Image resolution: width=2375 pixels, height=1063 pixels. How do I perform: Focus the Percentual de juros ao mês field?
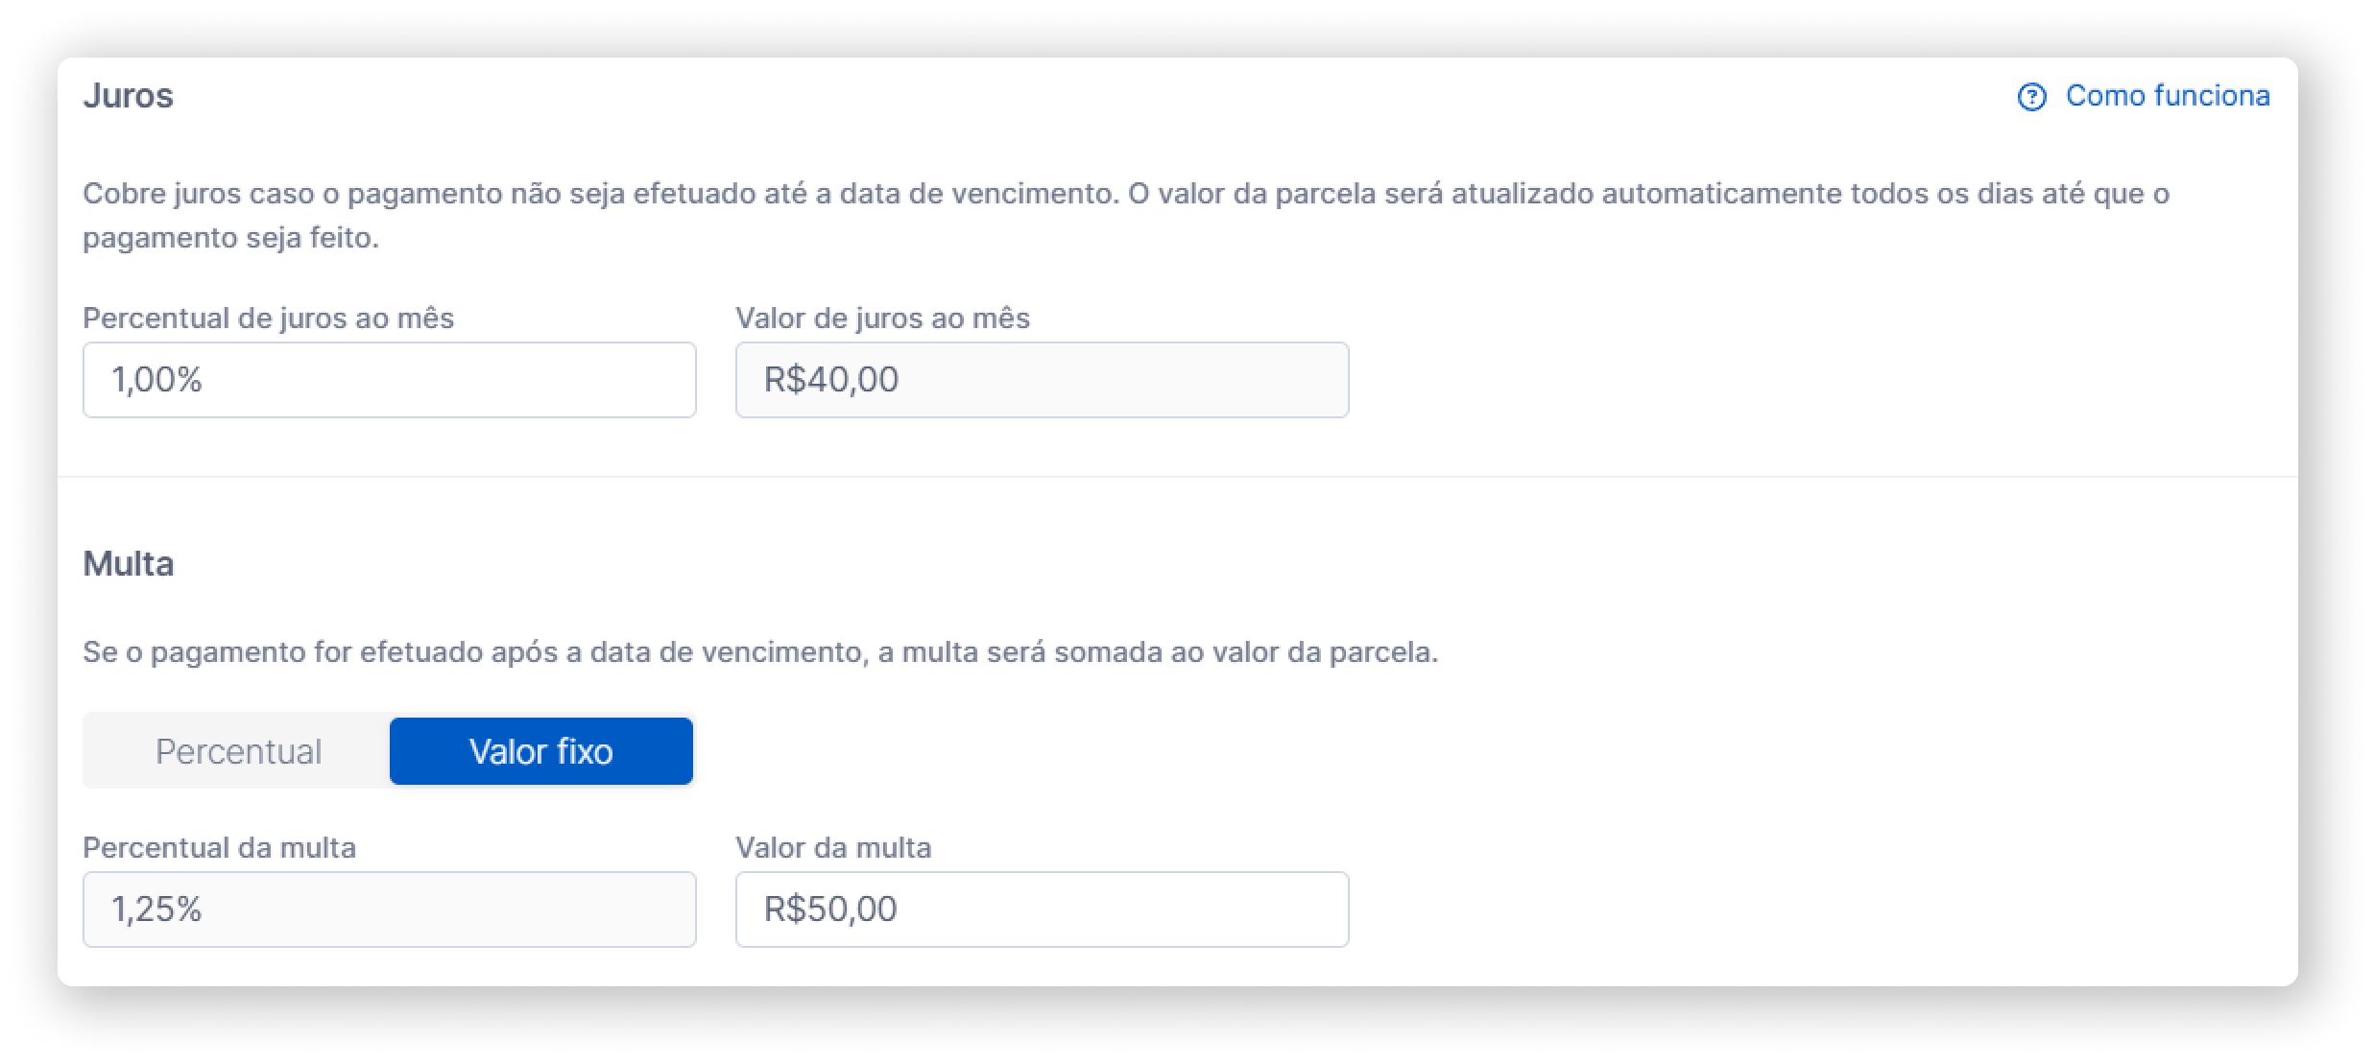point(389,380)
